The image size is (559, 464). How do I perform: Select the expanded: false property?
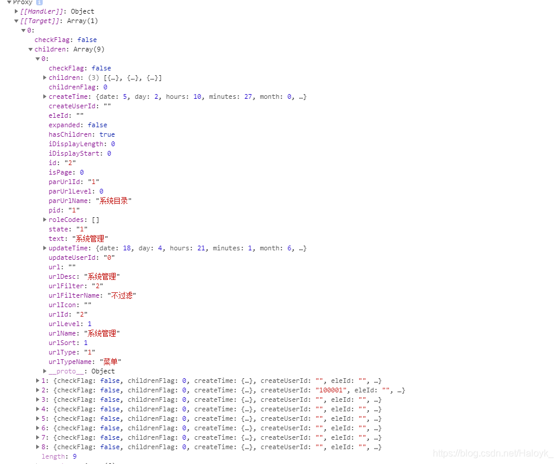pos(78,125)
